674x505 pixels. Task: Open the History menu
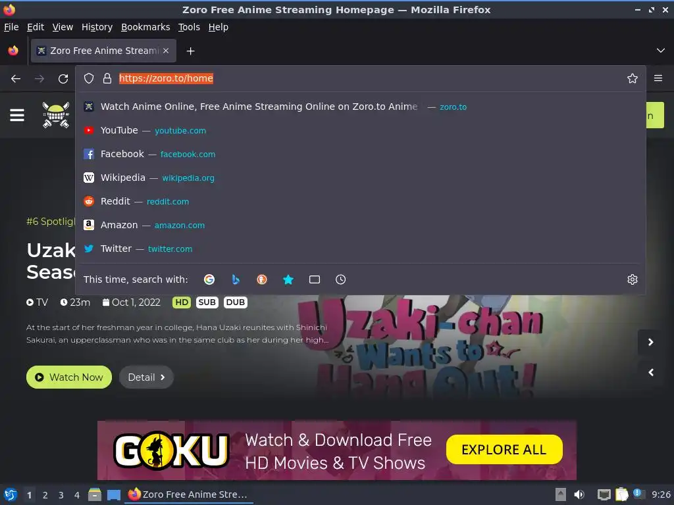pos(97,27)
